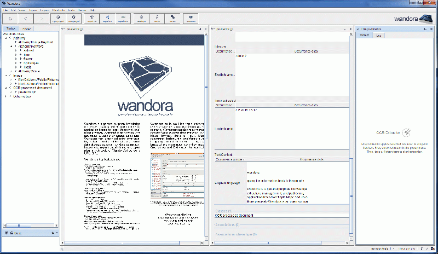Image resolution: width=438 pixels, height=254 pixels.
Task: Collapse the 'Alchemy' tree branch
Action: tap(5, 38)
